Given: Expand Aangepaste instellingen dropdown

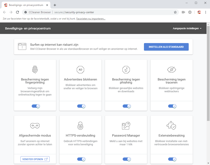Looking at the screenshot, I should (x=187, y=28).
